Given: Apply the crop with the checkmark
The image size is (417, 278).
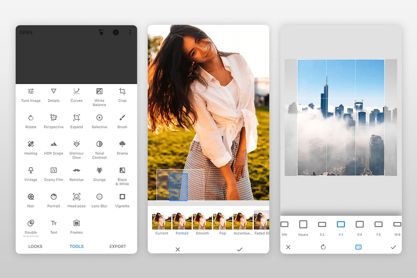Looking at the screenshot, I should pyautogui.click(x=394, y=247).
